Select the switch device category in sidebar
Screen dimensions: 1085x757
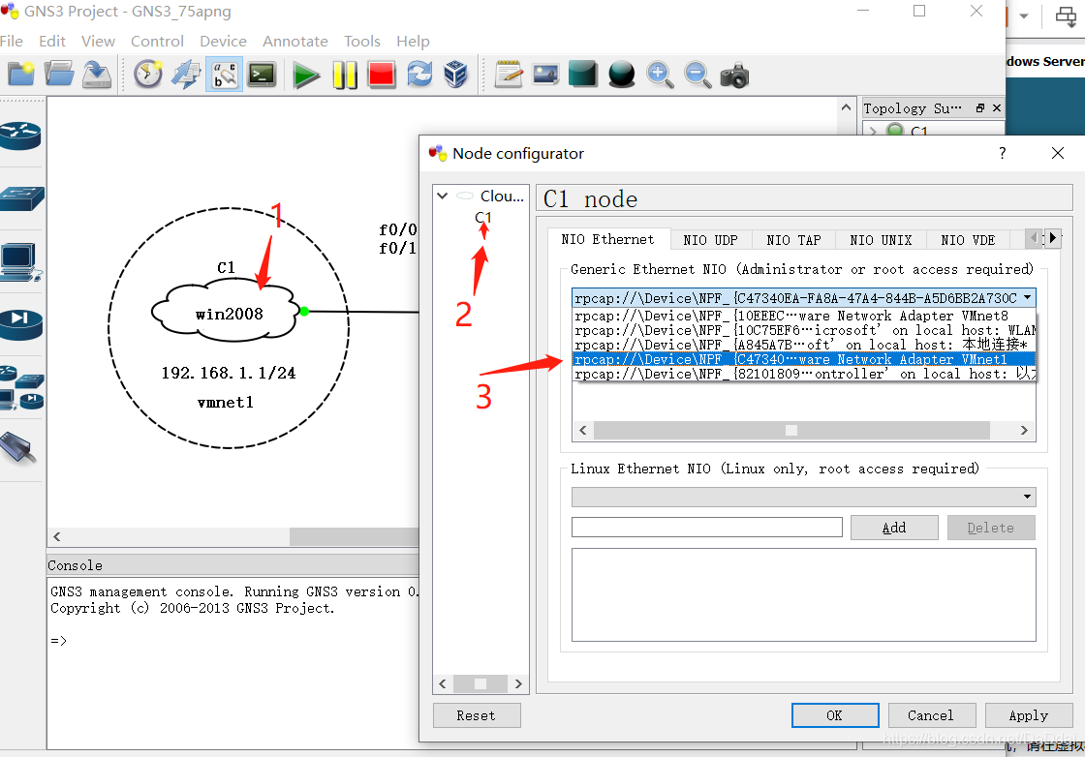click(21, 199)
